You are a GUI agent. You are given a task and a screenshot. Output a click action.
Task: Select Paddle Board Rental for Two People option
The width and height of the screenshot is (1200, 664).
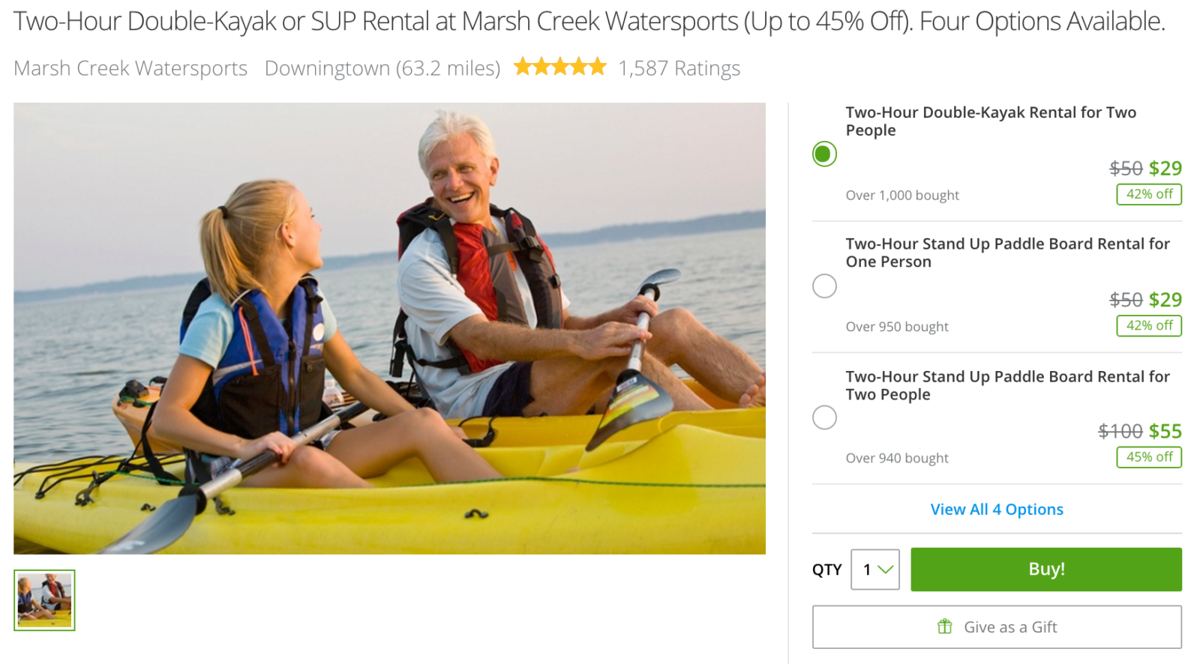(x=824, y=417)
